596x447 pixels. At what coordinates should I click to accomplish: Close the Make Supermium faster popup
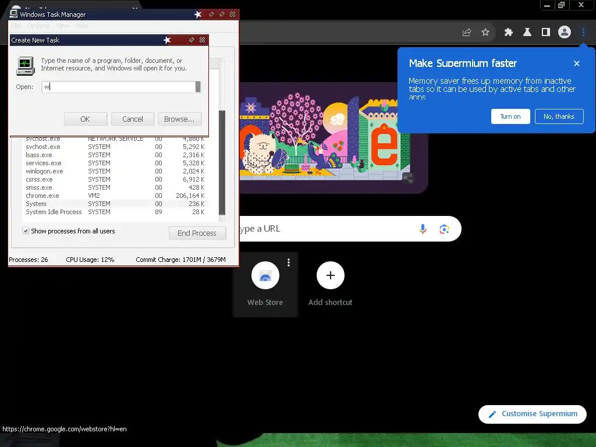[x=577, y=63]
